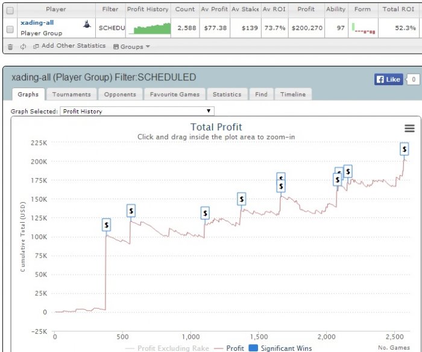The height and width of the screenshot is (352, 422).
Task: Click the 52.3% Total ROI value
Action: 405,28
